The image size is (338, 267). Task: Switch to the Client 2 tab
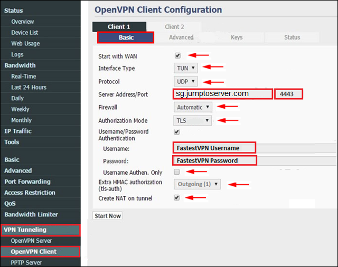tap(174, 27)
